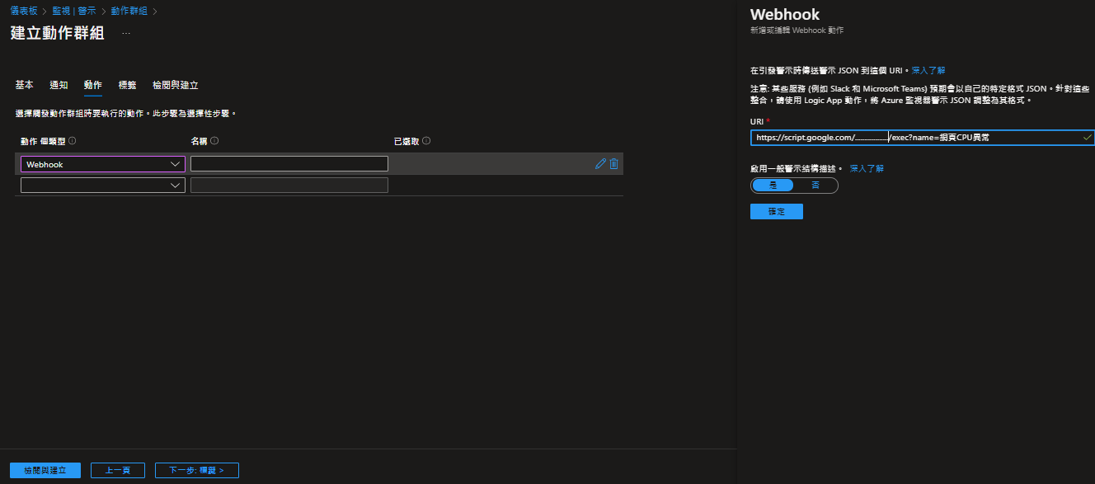This screenshot has width=1095, height=484.
Task: Click the 上一頁 button
Action: coord(117,470)
